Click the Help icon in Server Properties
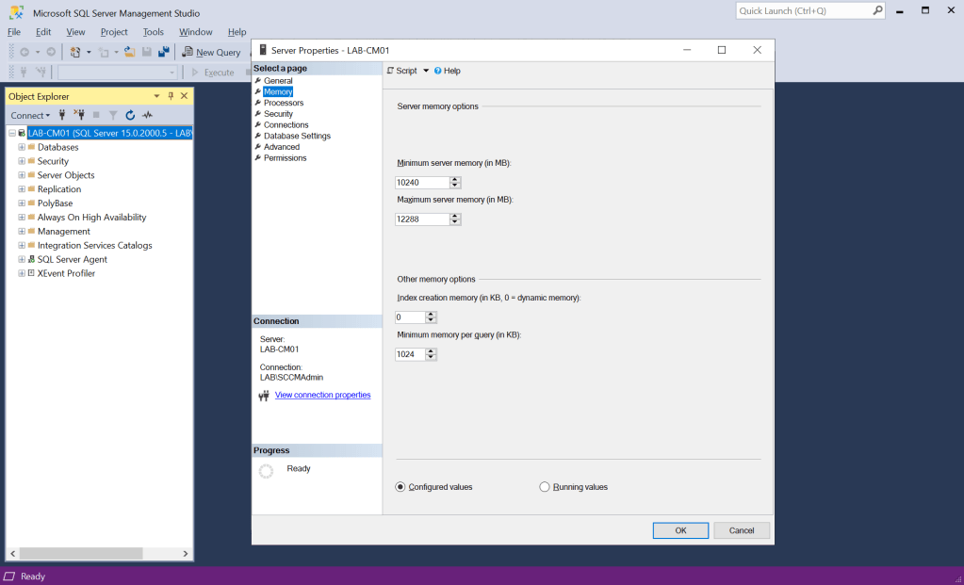This screenshot has height=585, width=964. click(x=447, y=71)
